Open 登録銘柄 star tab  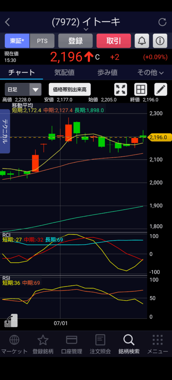coord(43,345)
